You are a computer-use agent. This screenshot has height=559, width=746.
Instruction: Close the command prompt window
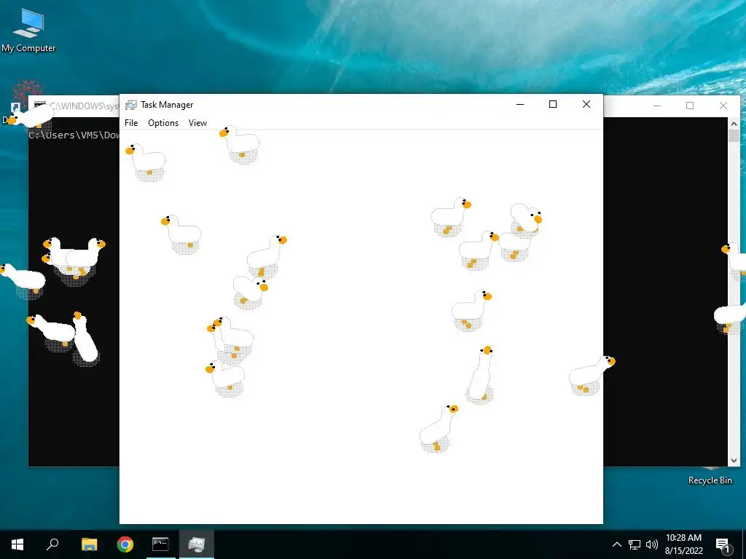pyautogui.click(x=723, y=106)
